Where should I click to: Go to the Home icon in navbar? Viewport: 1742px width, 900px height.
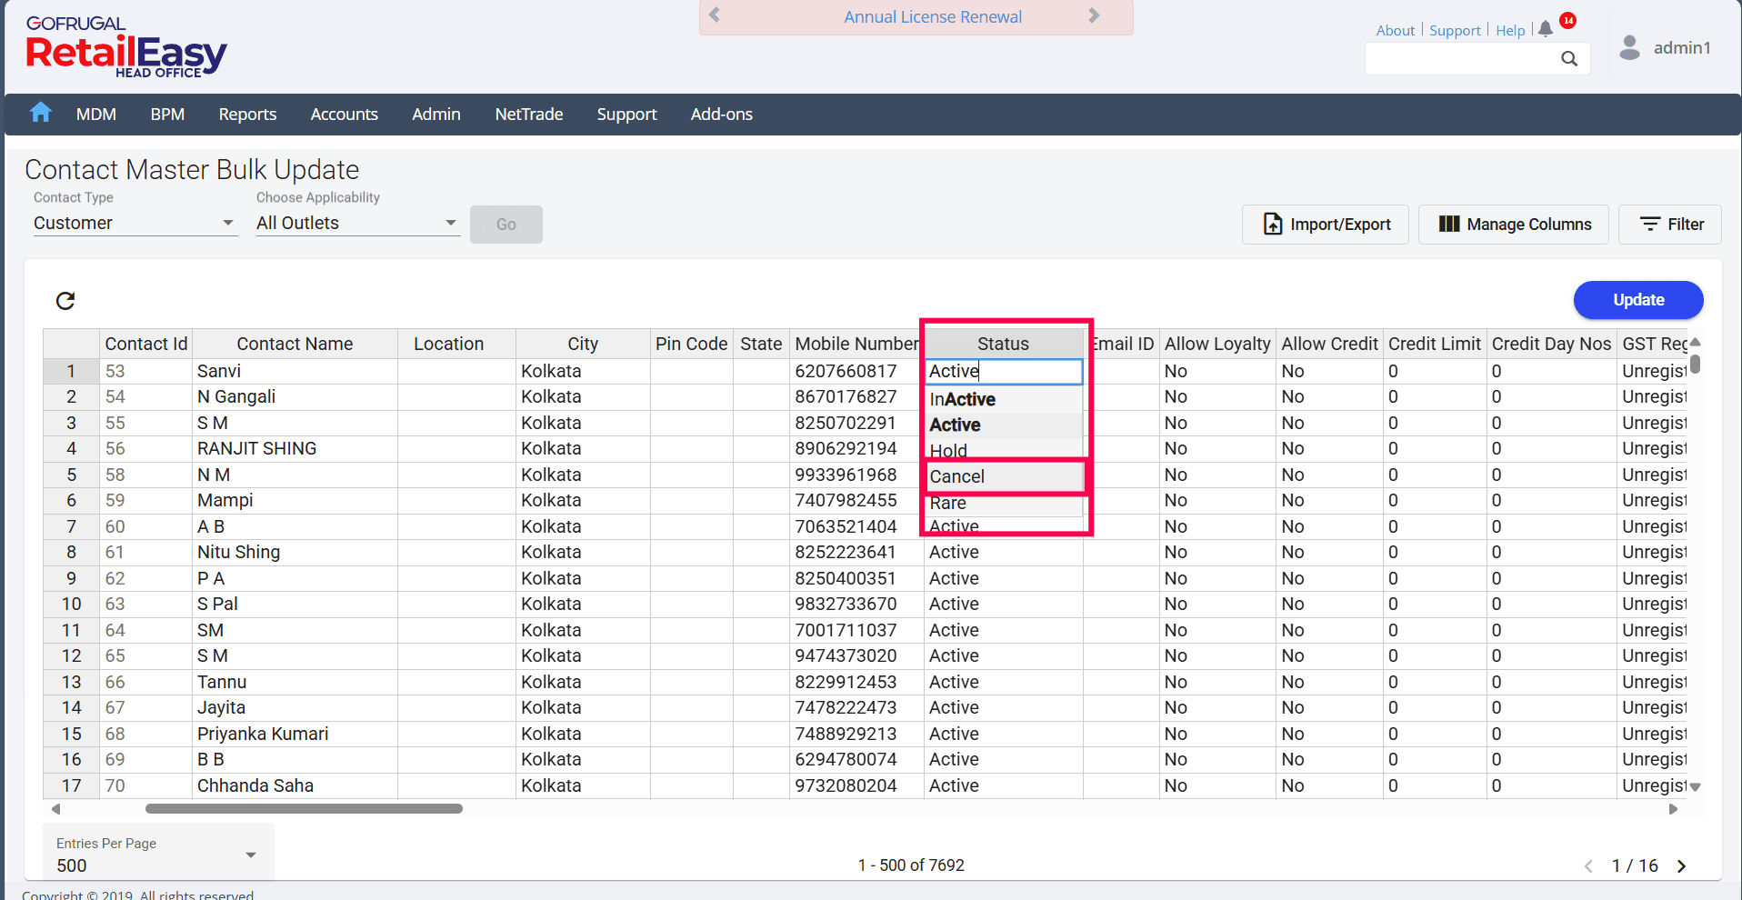40,113
